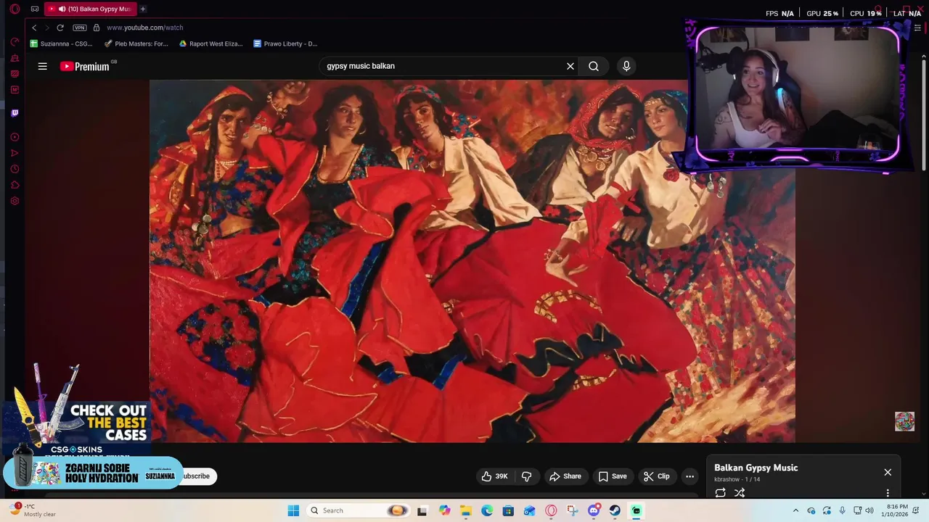The height and width of the screenshot is (522, 929).
Task: Open Opera settings gear in sidebar
Action: tap(15, 201)
